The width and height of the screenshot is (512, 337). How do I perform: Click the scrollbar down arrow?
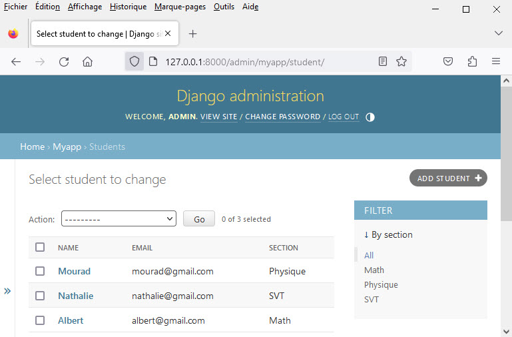506,331
